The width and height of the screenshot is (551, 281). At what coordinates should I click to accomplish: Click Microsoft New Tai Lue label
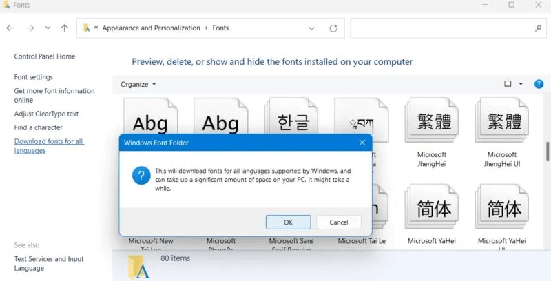[151, 244]
